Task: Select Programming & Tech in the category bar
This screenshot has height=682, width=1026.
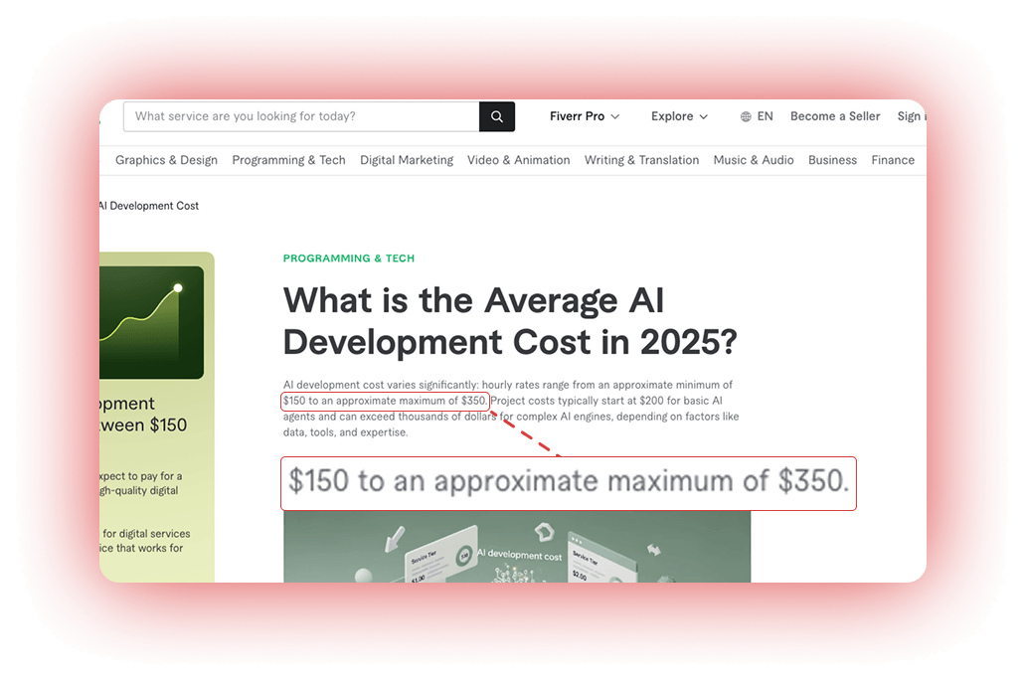Action: point(288,160)
